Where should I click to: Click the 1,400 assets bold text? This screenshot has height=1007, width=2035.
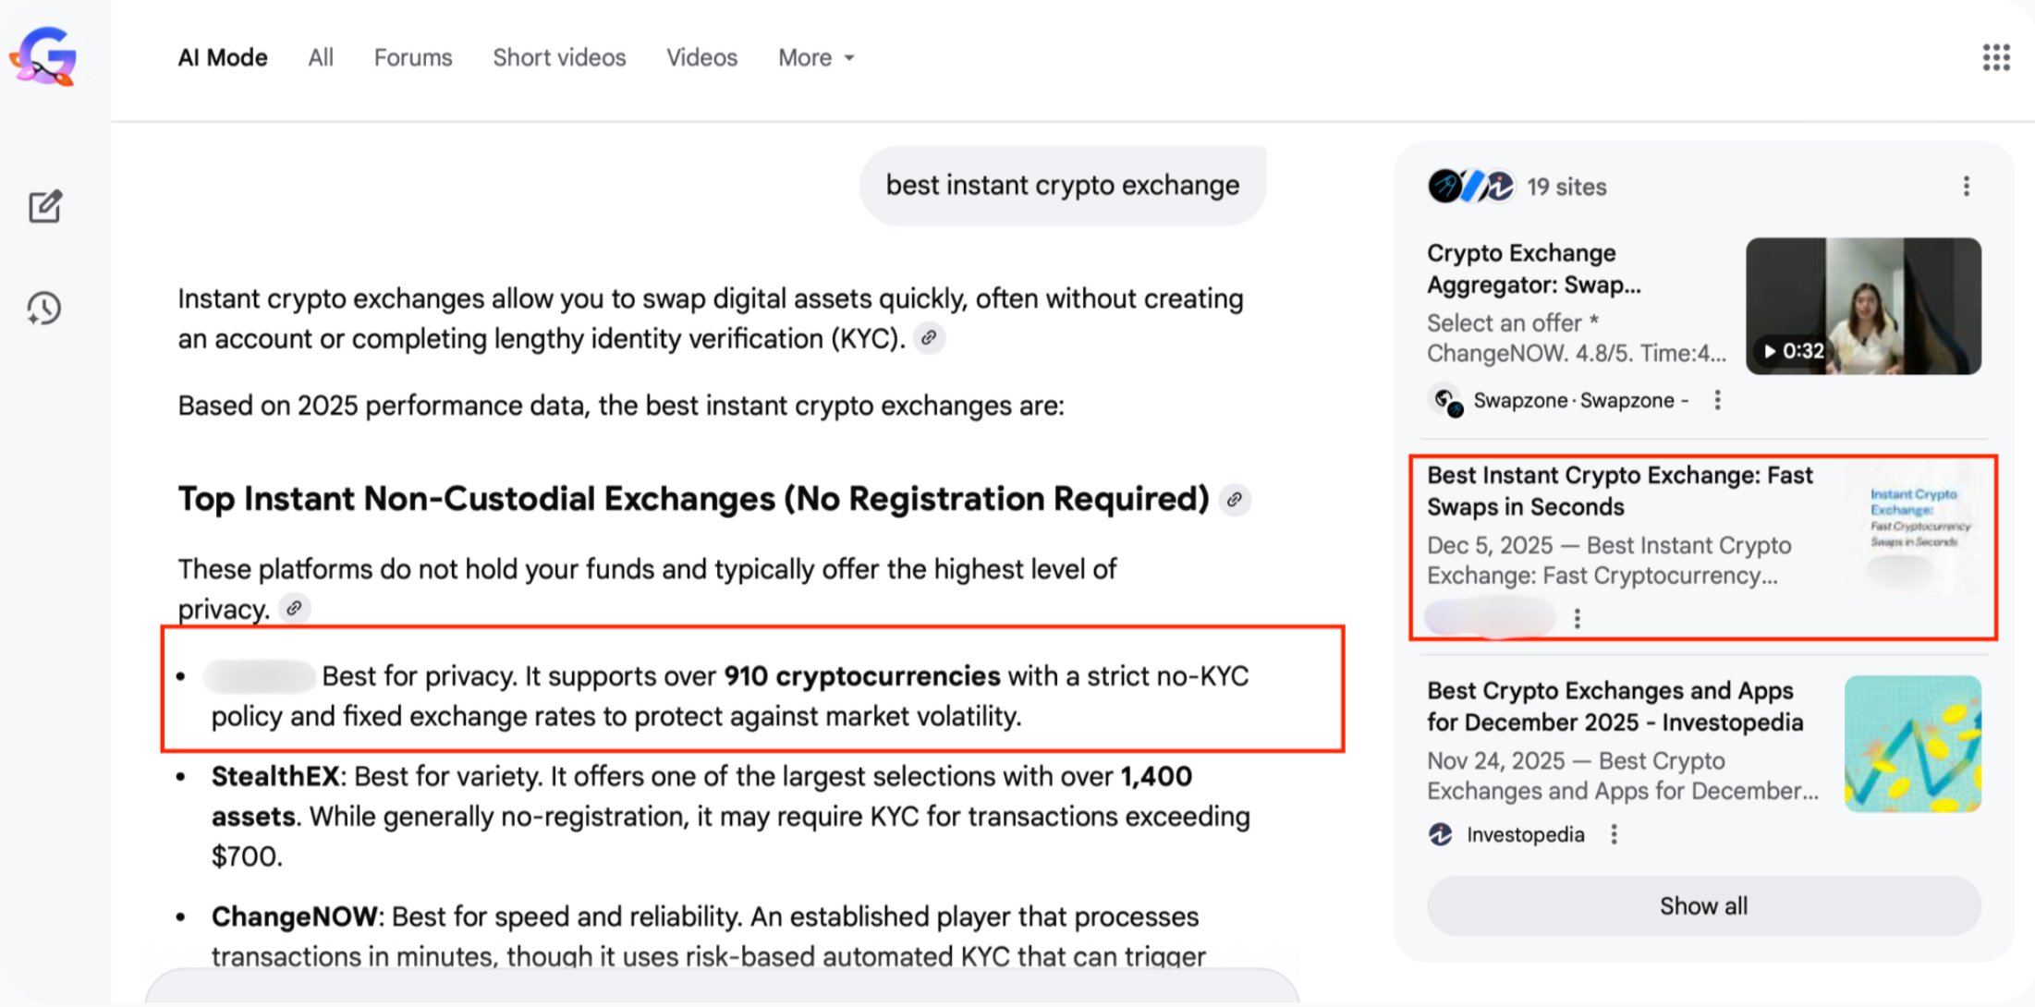[701, 796]
